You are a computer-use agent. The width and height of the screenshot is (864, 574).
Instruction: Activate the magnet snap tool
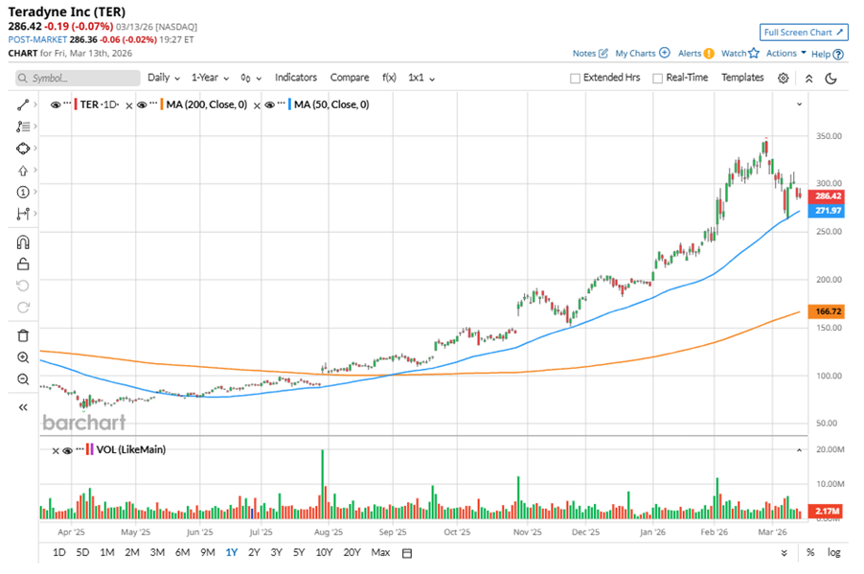23,242
